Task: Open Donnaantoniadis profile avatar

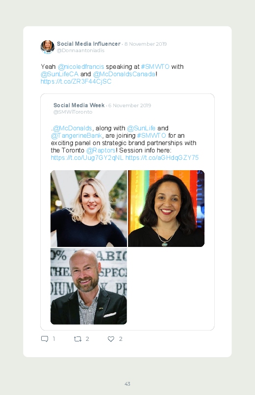Action: [x=48, y=47]
